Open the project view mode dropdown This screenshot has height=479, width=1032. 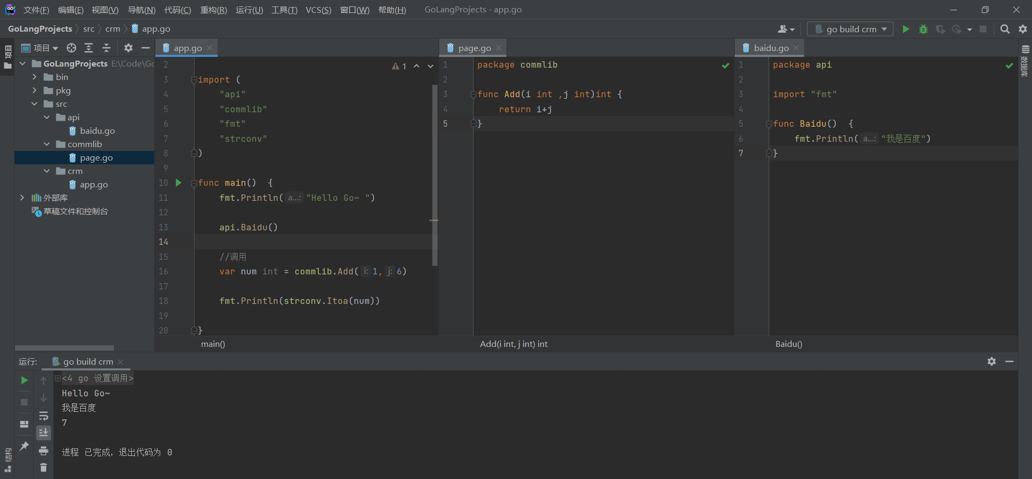pos(40,48)
